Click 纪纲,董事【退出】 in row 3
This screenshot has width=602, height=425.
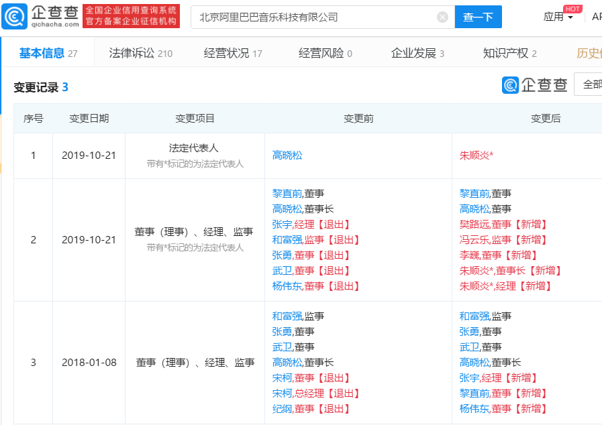(x=311, y=408)
